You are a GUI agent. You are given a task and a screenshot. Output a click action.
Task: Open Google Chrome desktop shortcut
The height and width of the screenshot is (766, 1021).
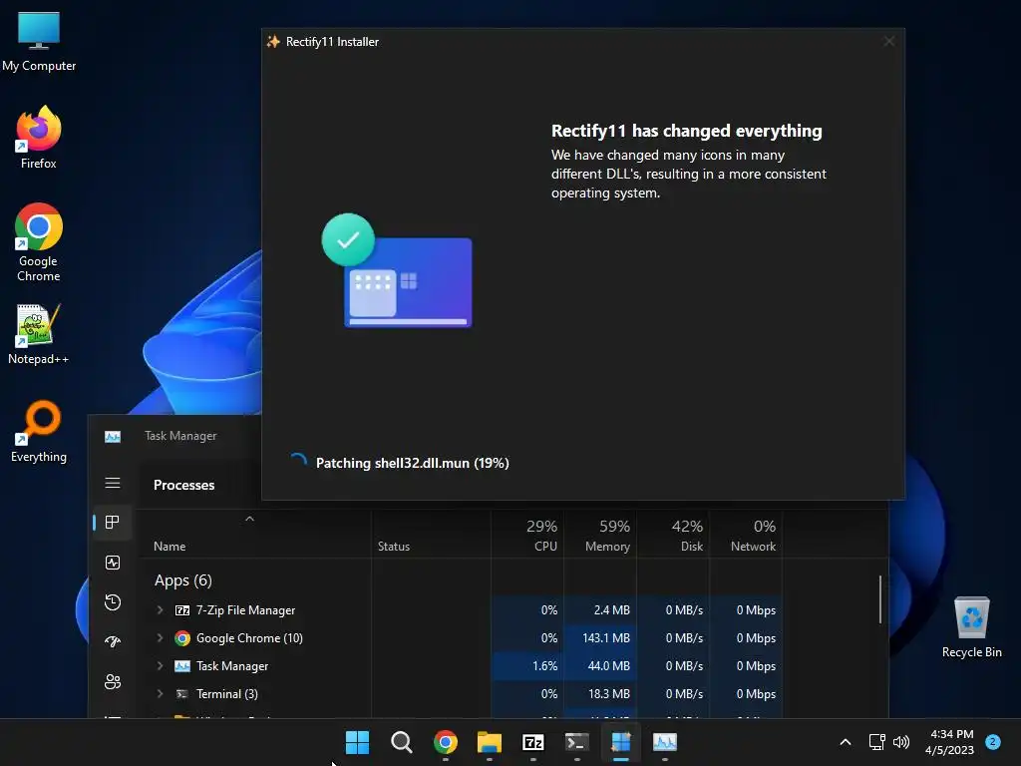(x=39, y=241)
